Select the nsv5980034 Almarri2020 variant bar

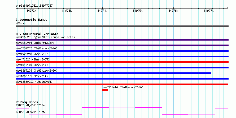(122, 45)
